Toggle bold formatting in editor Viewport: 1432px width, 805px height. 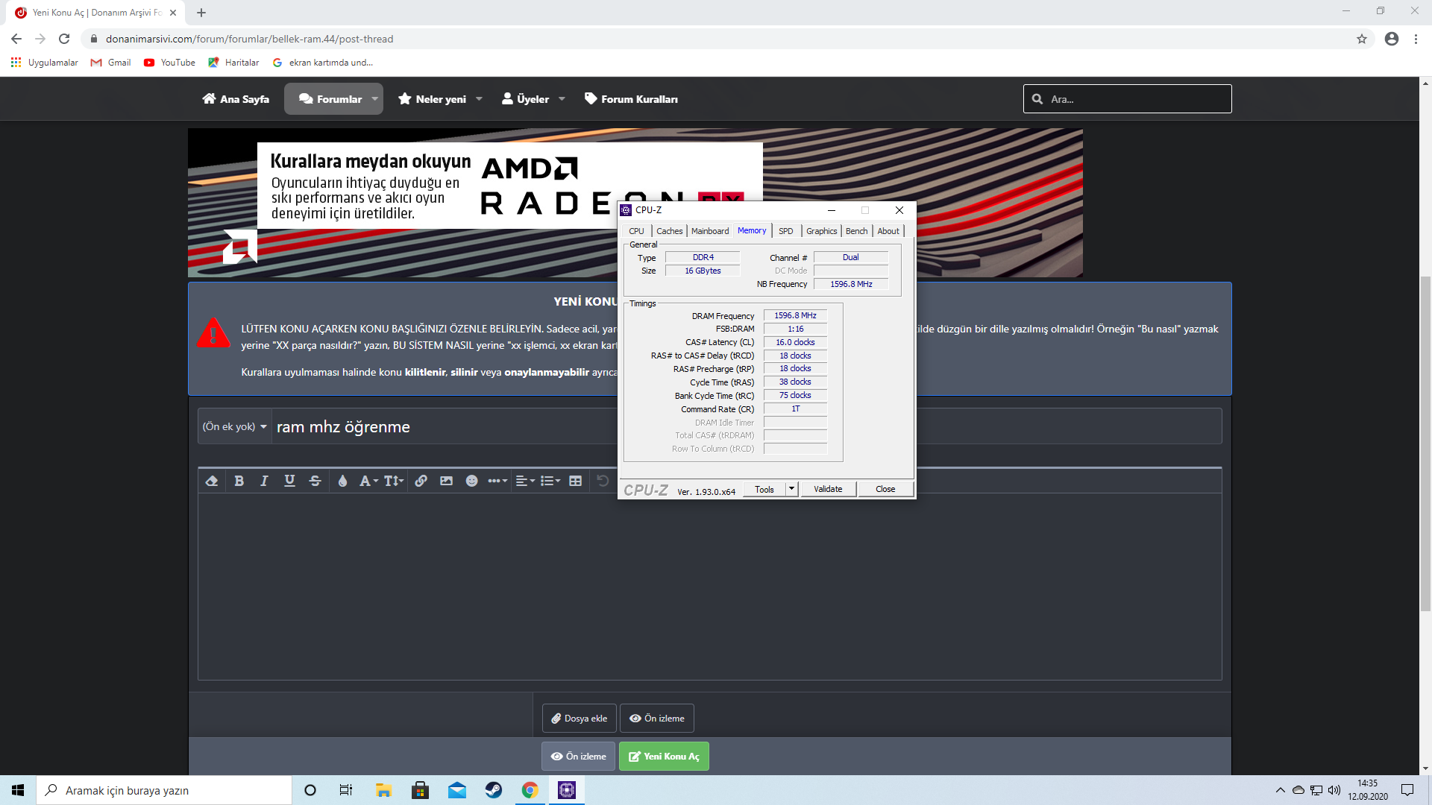click(239, 482)
